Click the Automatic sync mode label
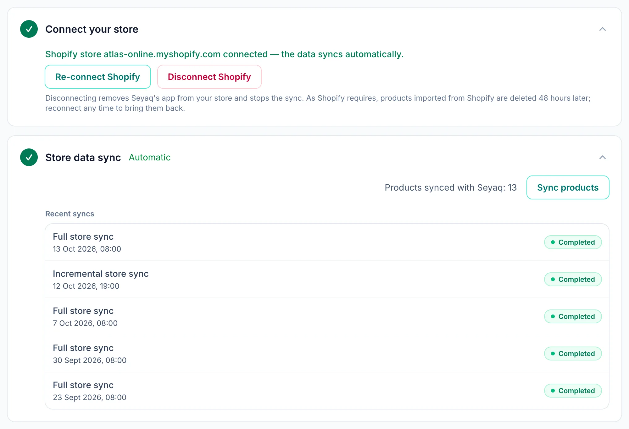Screen dimensions: 629x429 tap(150, 157)
